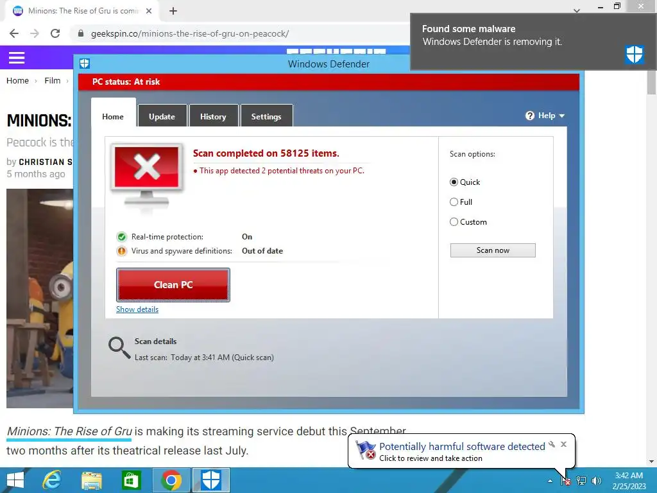Open the Windows Start button
The width and height of the screenshot is (657, 493).
(x=15, y=480)
